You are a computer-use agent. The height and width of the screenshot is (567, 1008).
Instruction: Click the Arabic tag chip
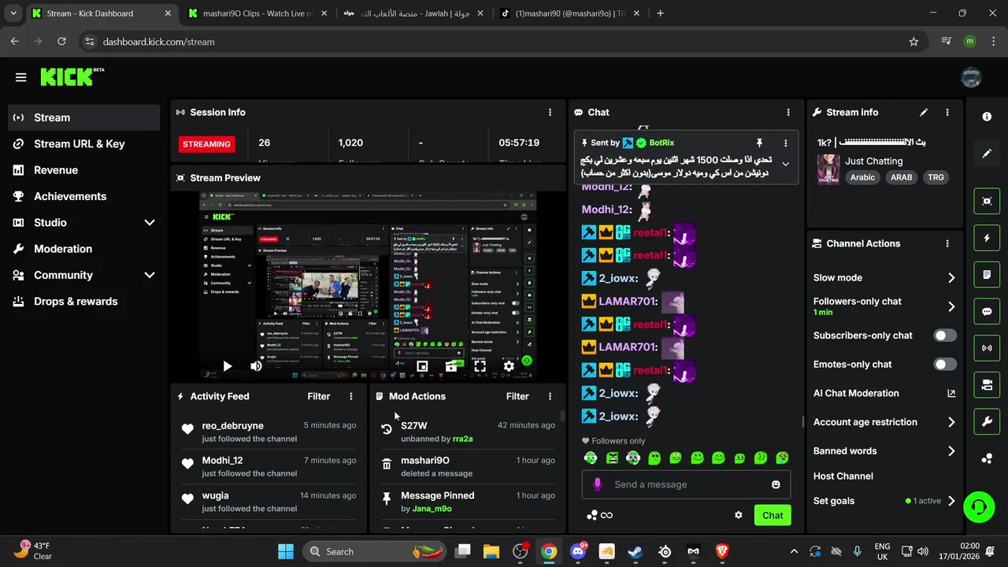pyautogui.click(x=862, y=177)
